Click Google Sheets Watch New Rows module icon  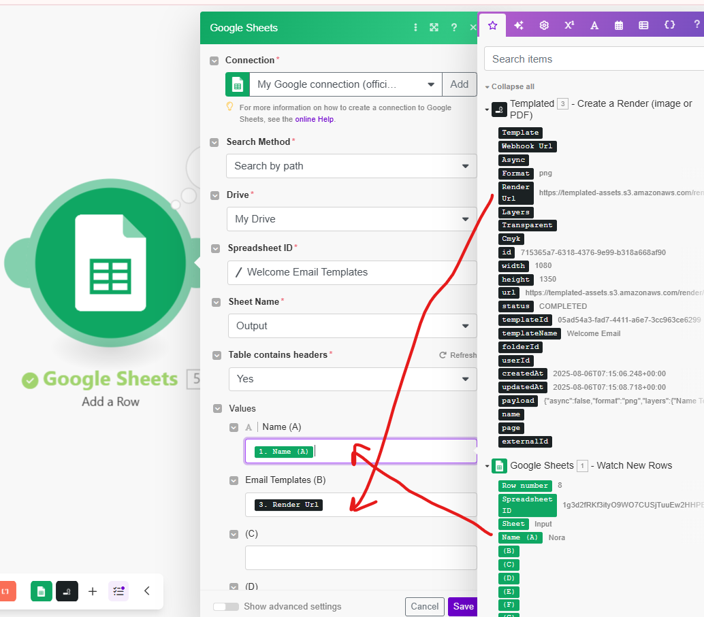coord(499,466)
